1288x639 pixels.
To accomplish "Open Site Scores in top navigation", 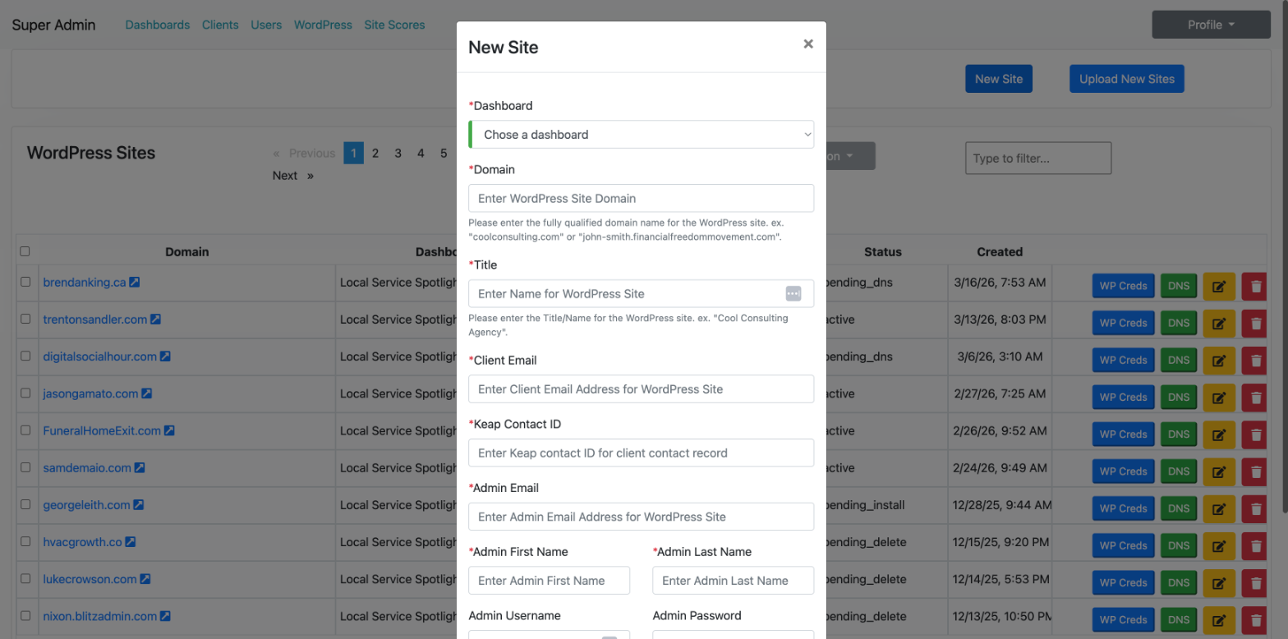I will (x=394, y=25).
